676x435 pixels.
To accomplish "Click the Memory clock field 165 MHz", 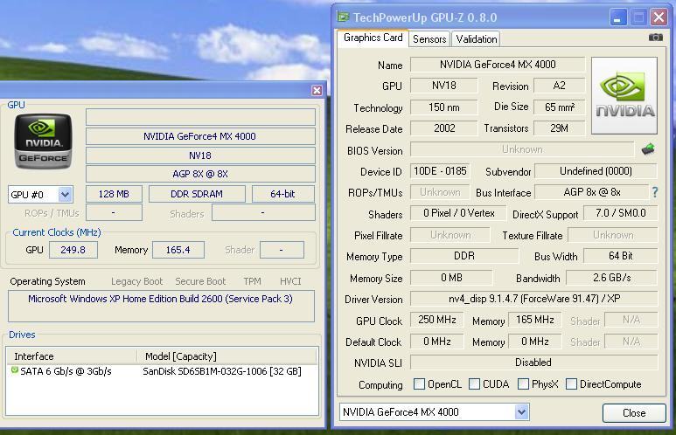I will [x=534, y=320].
